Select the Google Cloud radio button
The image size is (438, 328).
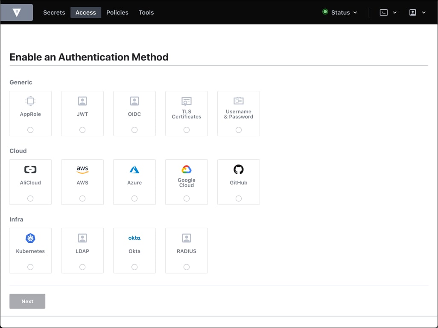(186, 199)
